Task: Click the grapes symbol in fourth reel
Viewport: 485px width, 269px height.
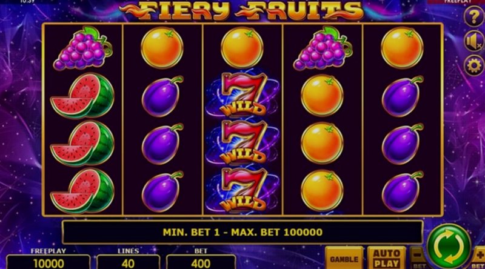Action: [323, 48]
